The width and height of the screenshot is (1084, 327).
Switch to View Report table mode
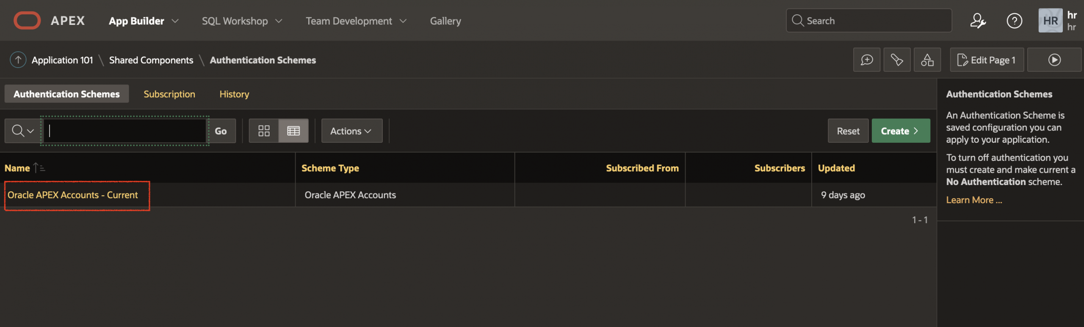click(x=293, y=131)
